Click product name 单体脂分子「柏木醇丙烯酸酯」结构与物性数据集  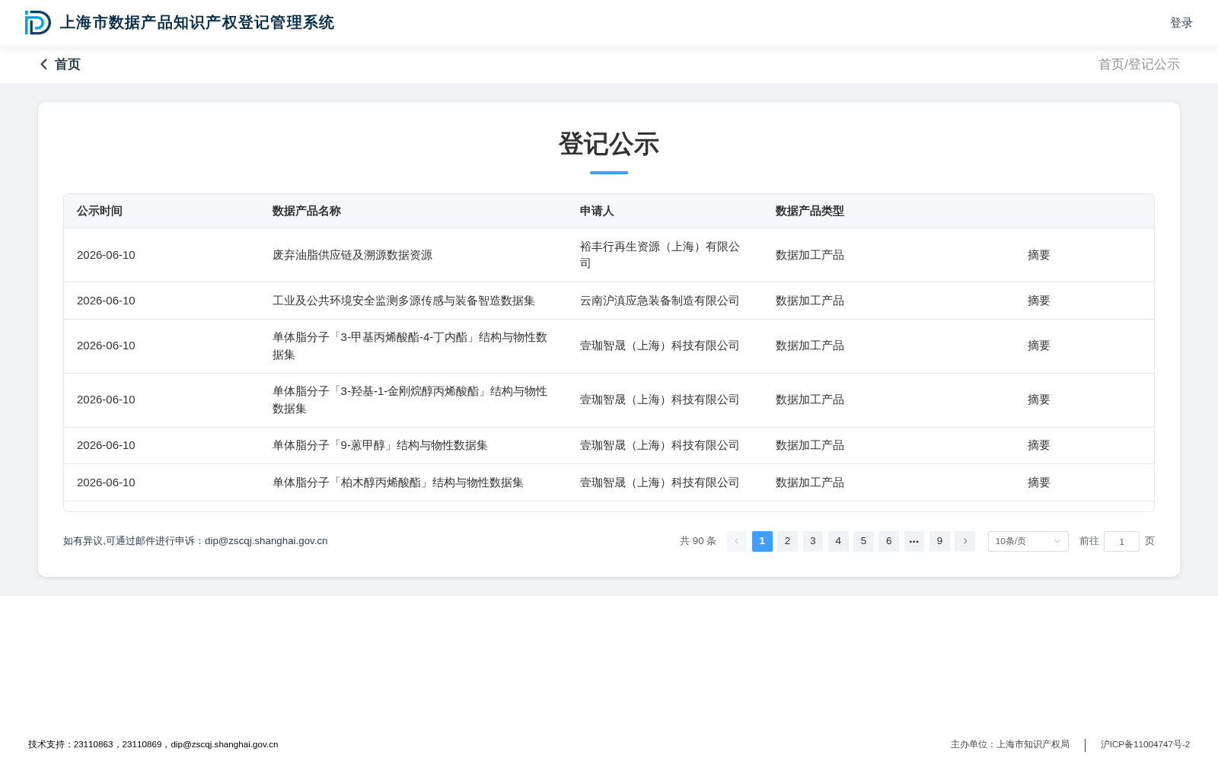pos(398,482)
